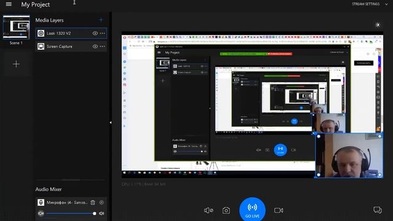The height and width of the screenshot is (221, 393).
Task: Take a snapshot with the camera icon
Action: pyautogui.click(x=226, y=211)
